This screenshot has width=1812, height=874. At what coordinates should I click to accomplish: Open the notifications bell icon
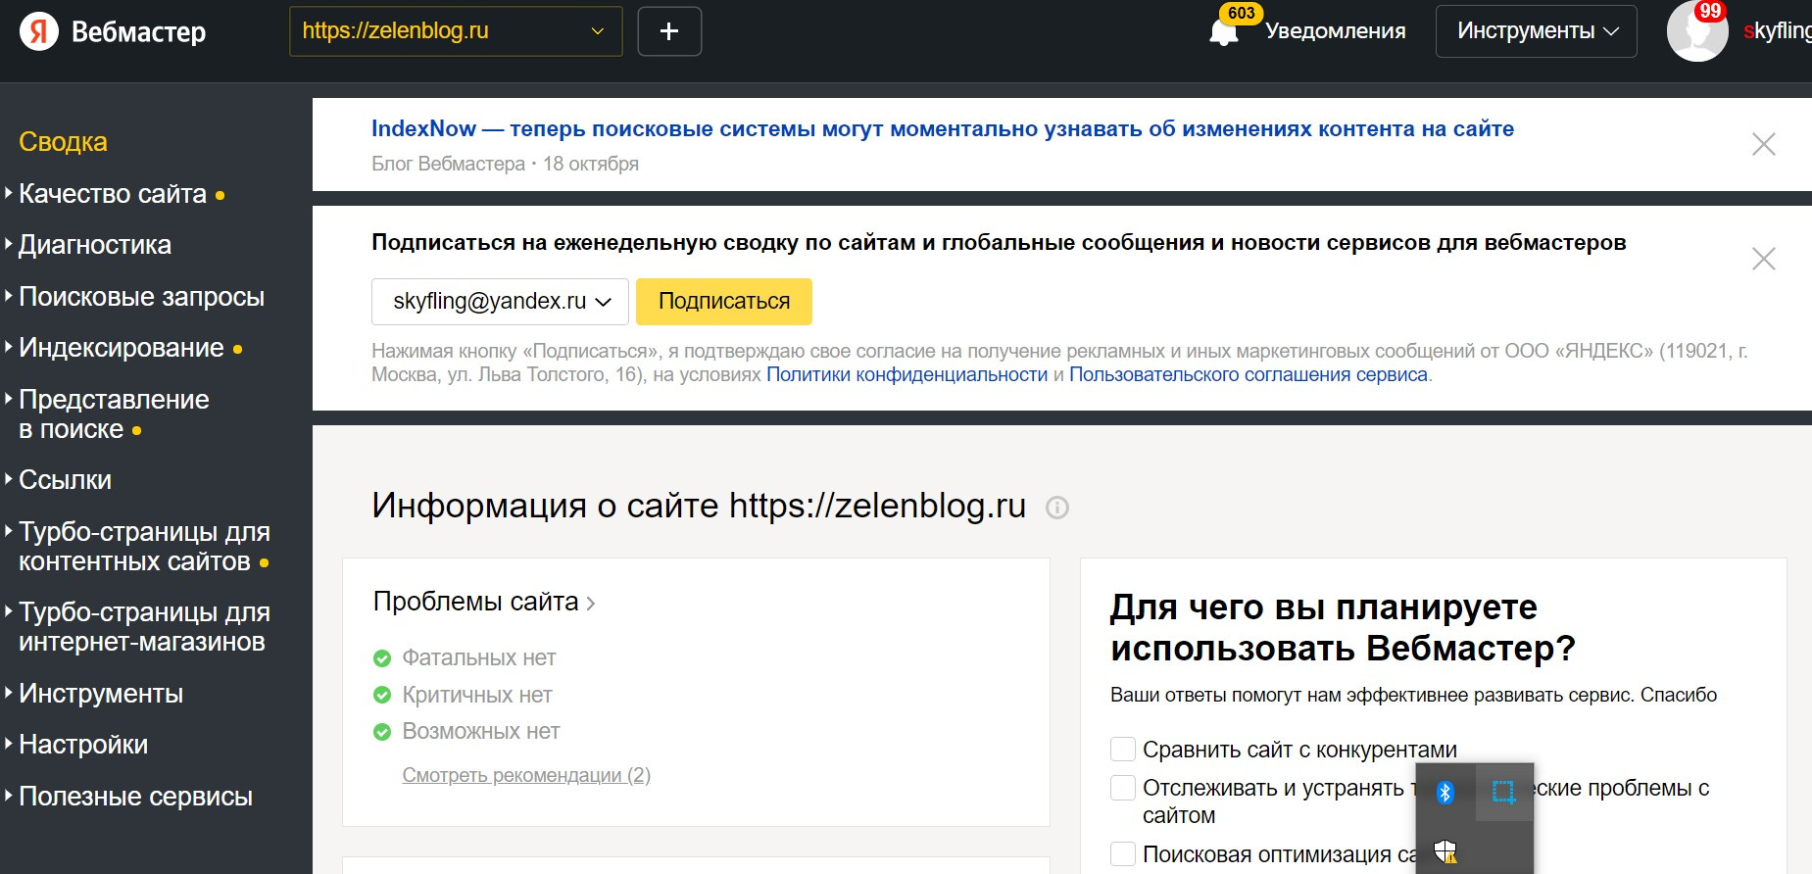click(x=1224, y=31)
